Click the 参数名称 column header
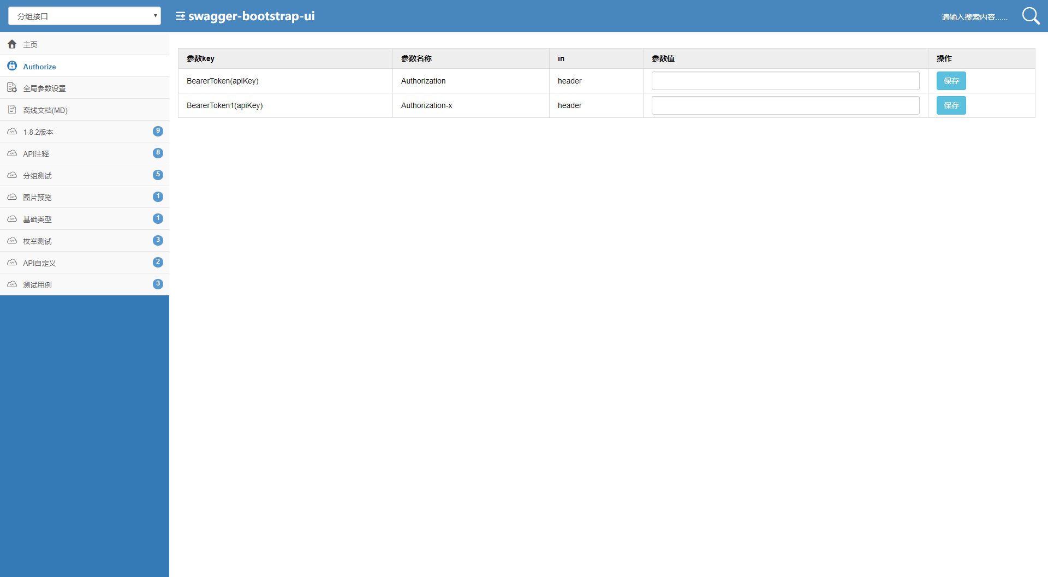The image size is (1048, 577). point(471,58)
